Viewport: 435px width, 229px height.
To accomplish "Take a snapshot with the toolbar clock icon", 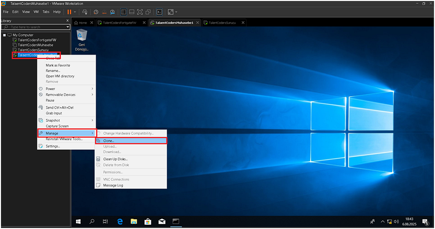I will [x=96, y=12].
